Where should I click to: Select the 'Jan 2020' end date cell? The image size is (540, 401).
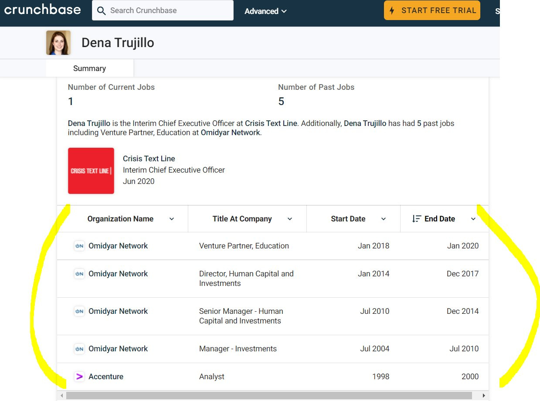pyautogui.click(x=463, y=246)
